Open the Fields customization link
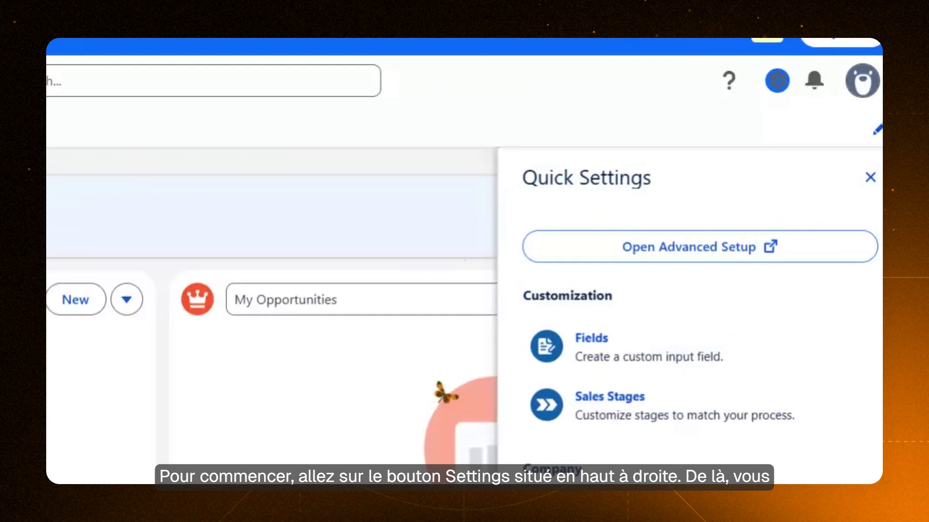929x522 pixels. pyautogui.click(x=592, y=338)
